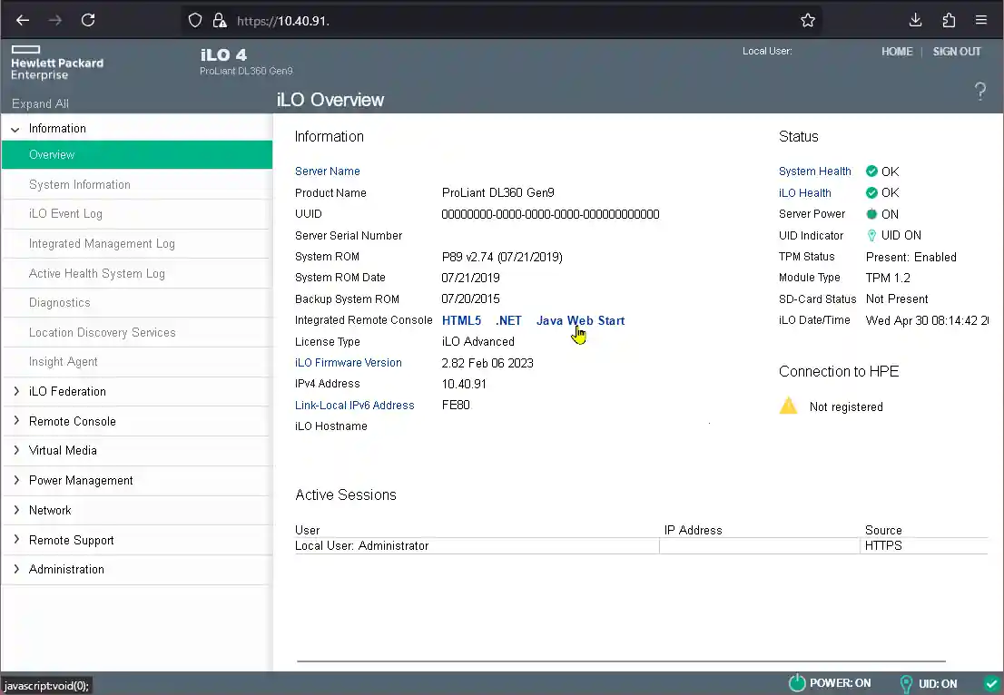
Task: Click the HOME link in header
Action: tap(897, 51)
